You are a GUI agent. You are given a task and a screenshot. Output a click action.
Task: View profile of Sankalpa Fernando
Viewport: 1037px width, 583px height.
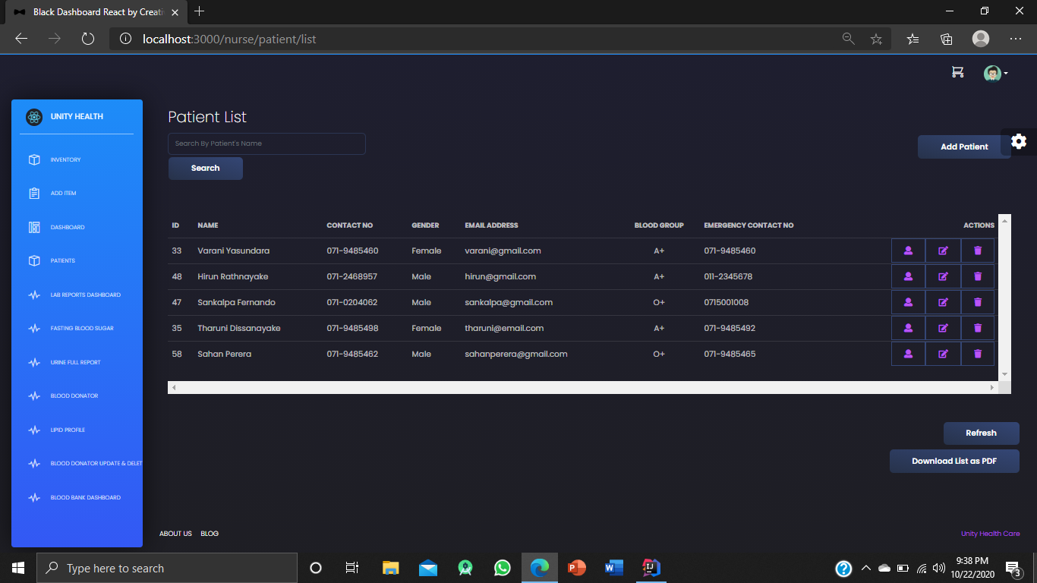908,302
